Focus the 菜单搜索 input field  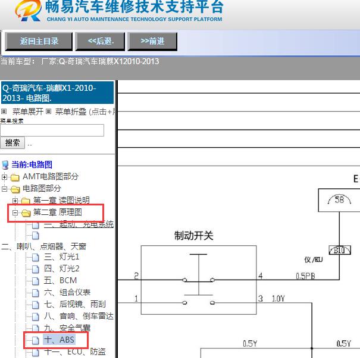52,131
